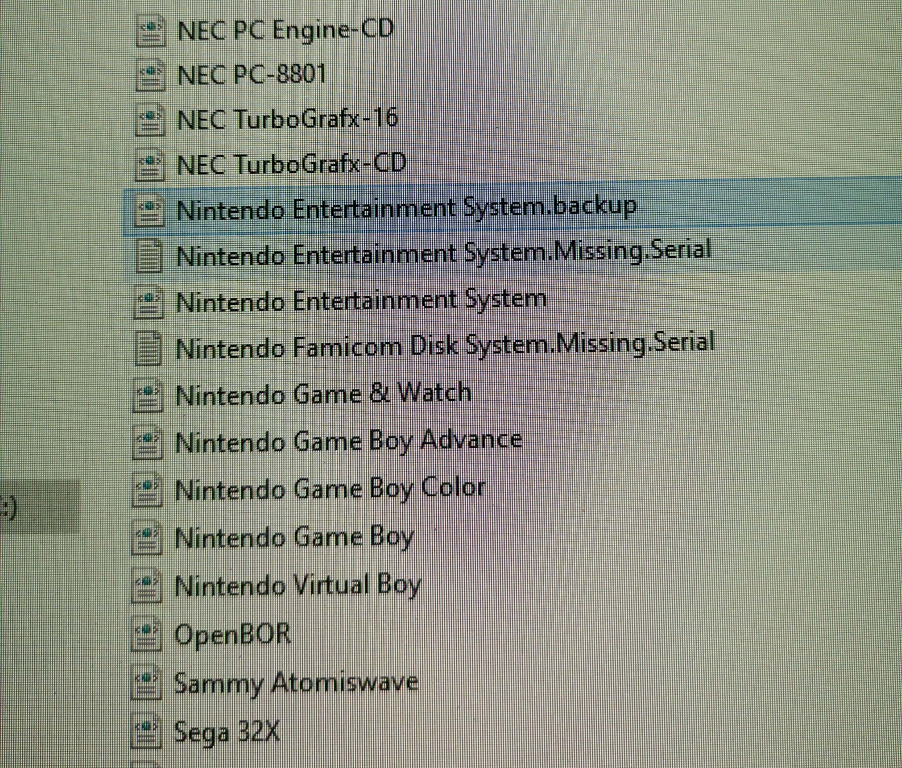Image resolution: width=902 pixels, height=768 pixels.
Task: Select the OpenBOR file name
Action: pos(233,635)
